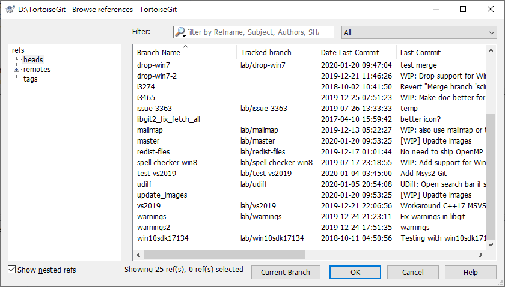Select the heads tree item
Image resolution: width=505 pixels, height=287 pixels.
[x=33, y=60]
